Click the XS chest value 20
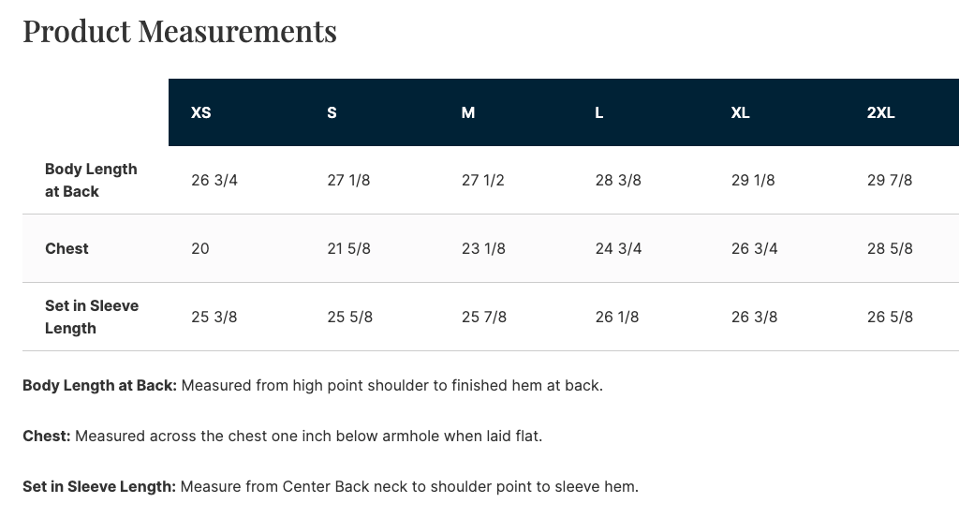959x518 pixels. [200, 248]
